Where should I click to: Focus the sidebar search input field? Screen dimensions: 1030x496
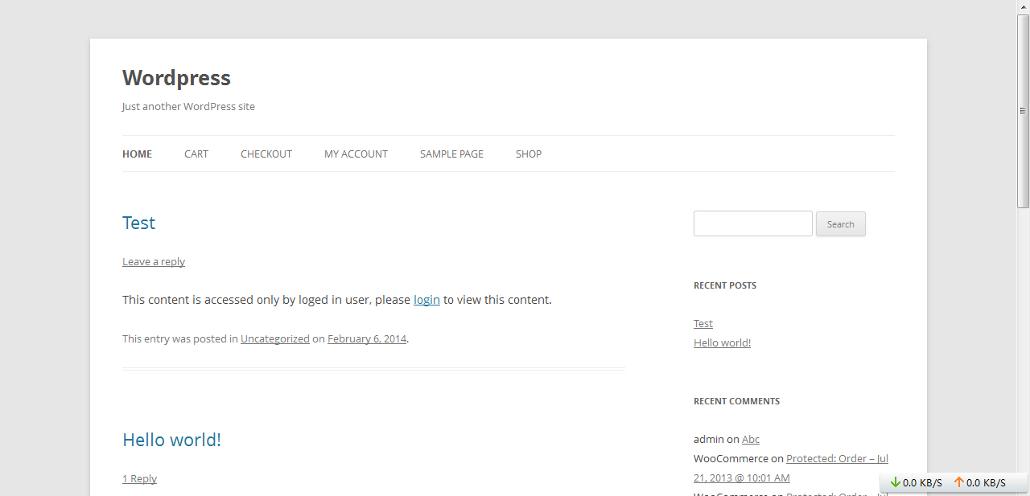click(x=753, y=223)
